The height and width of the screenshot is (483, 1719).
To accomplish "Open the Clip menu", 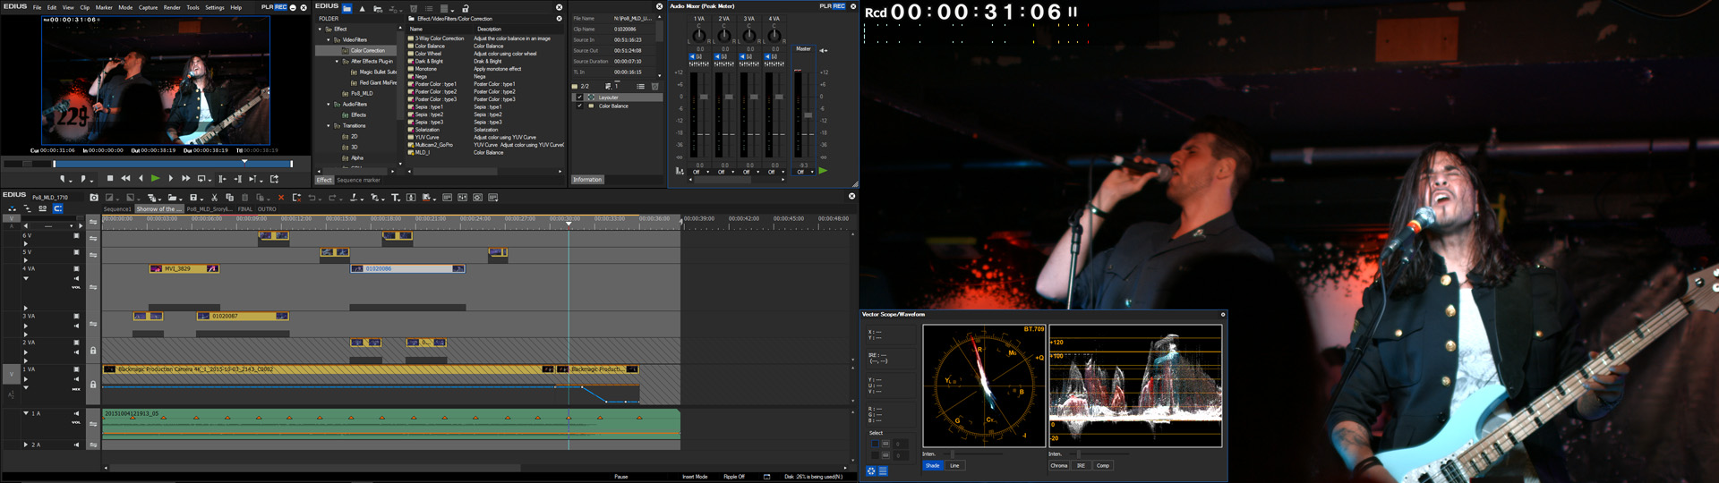I will [84, 7].
